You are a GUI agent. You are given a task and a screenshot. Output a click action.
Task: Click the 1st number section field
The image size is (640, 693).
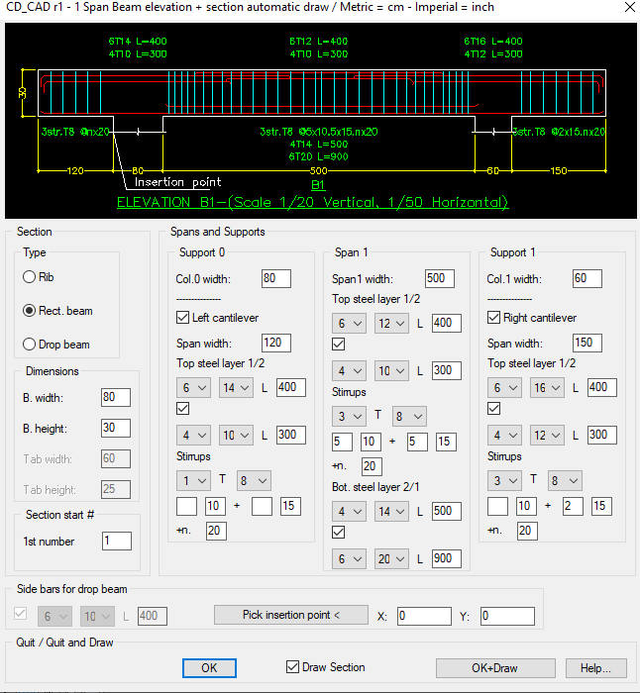point(116,541)
